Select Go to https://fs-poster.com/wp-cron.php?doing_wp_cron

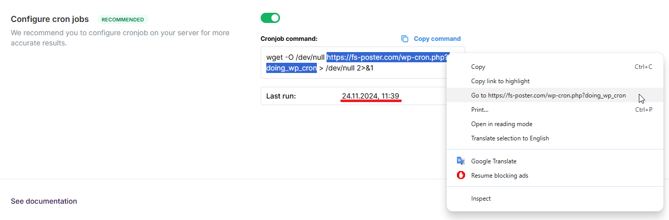pos(555,95)
